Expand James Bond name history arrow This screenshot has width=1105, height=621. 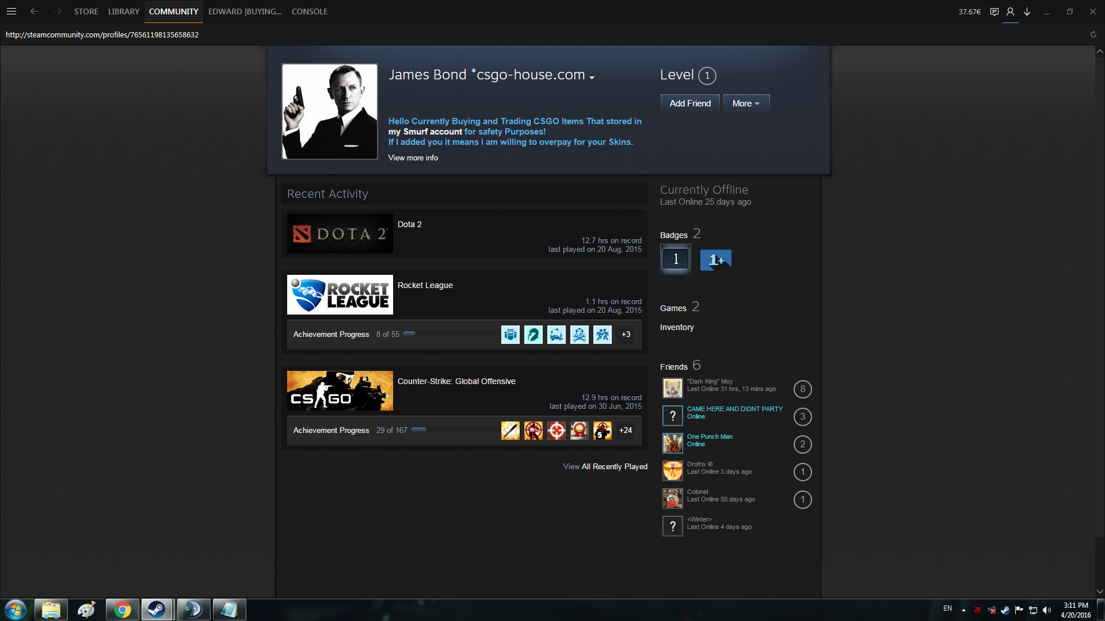tap(592, 78)
